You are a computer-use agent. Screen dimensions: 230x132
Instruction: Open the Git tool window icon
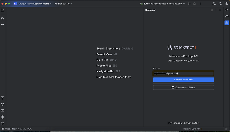pyautogui.click(x=3, y=123)
